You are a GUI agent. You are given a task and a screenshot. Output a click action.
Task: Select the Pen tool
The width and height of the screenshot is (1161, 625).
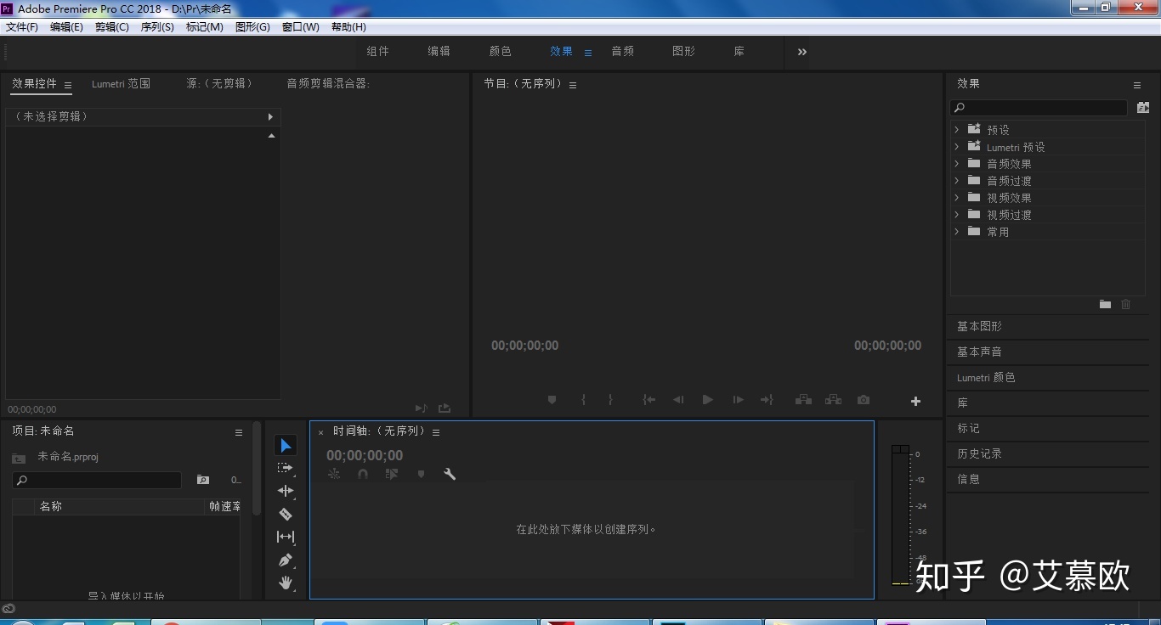pyautogui.click(x=286, y=560)
